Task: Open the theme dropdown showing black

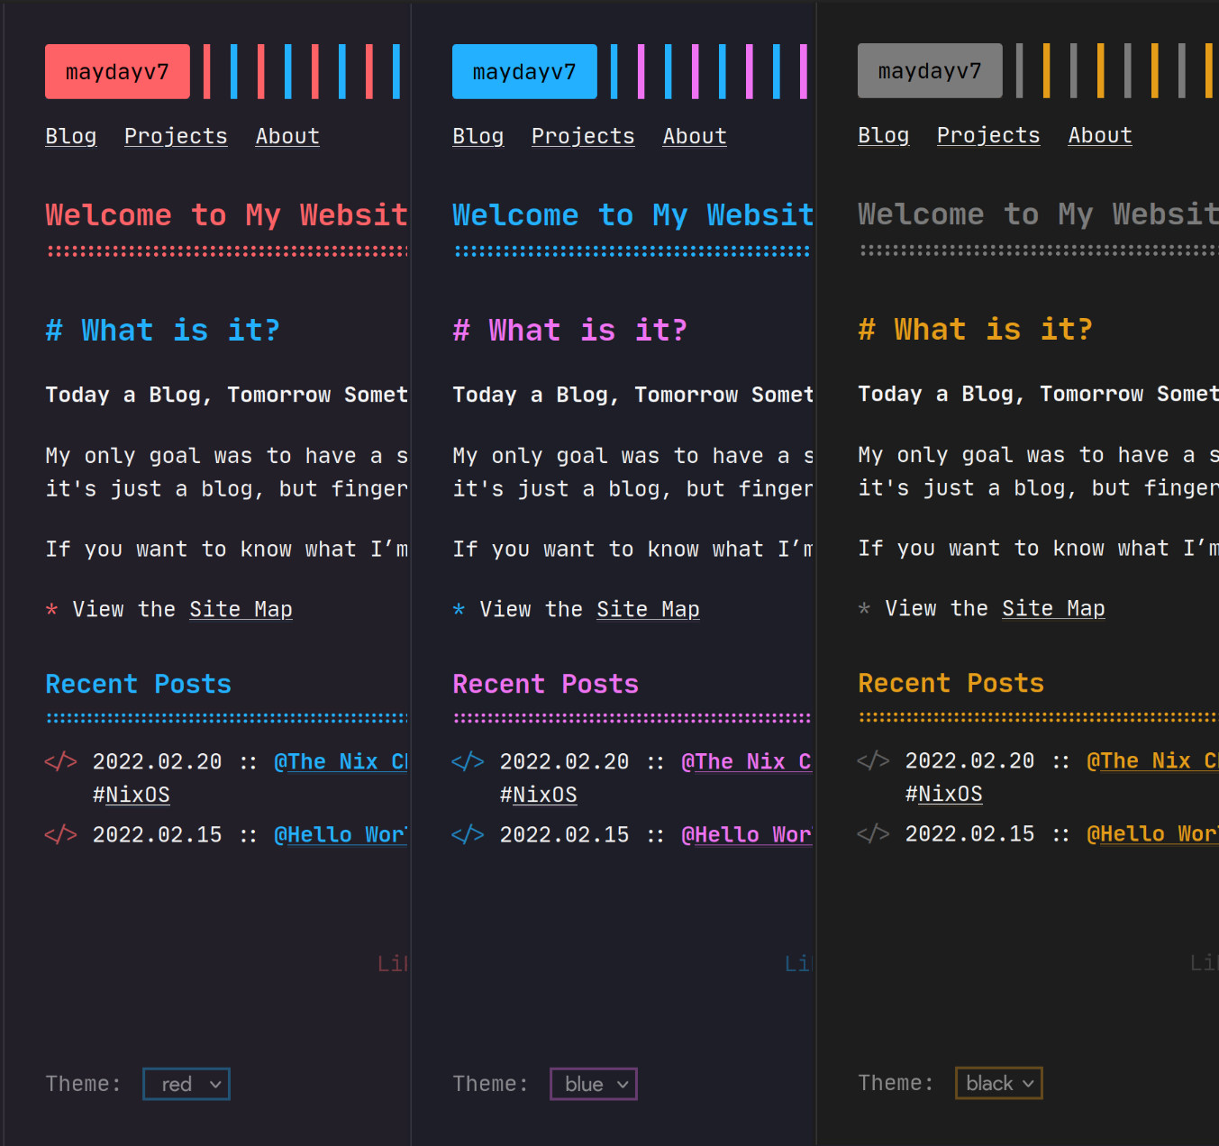Action: point(999,1083)
